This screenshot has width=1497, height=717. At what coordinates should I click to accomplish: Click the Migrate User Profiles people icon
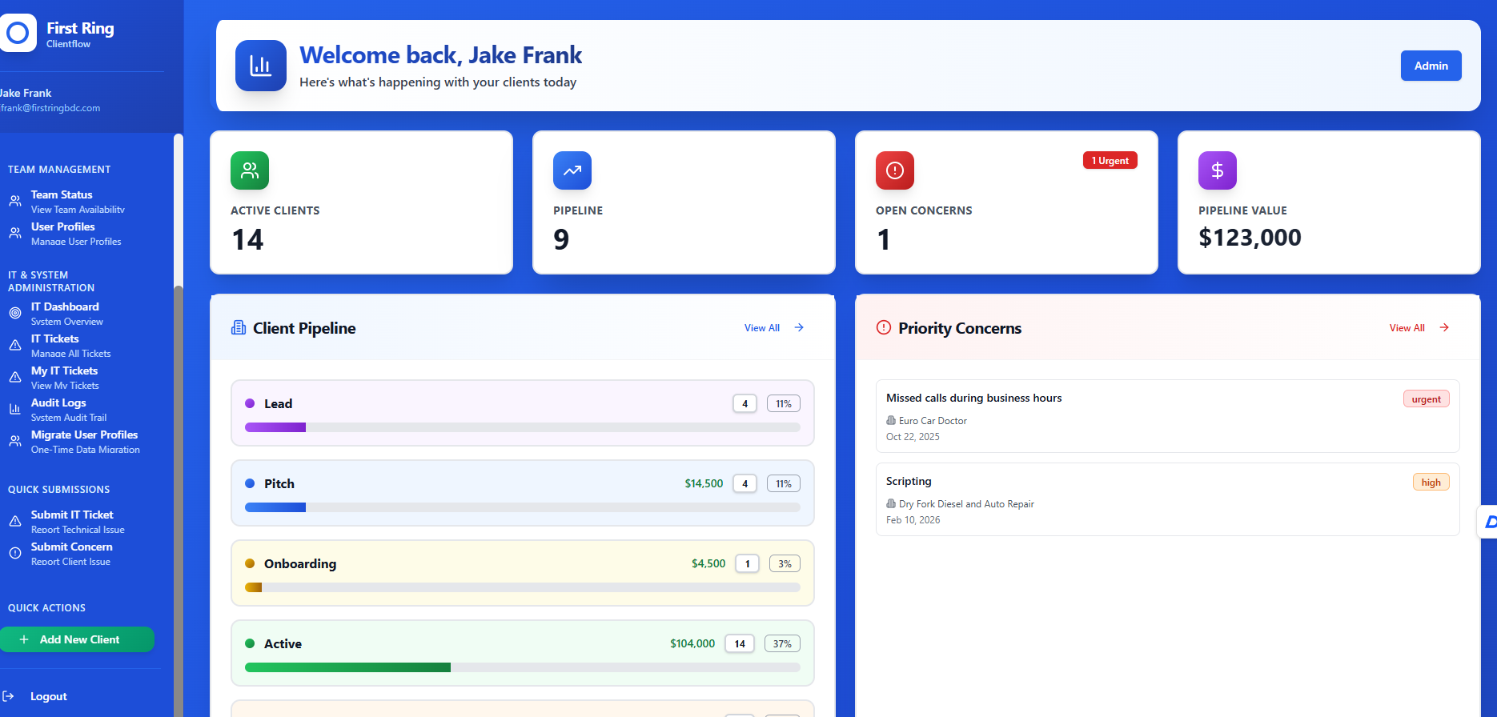(15, 441)
